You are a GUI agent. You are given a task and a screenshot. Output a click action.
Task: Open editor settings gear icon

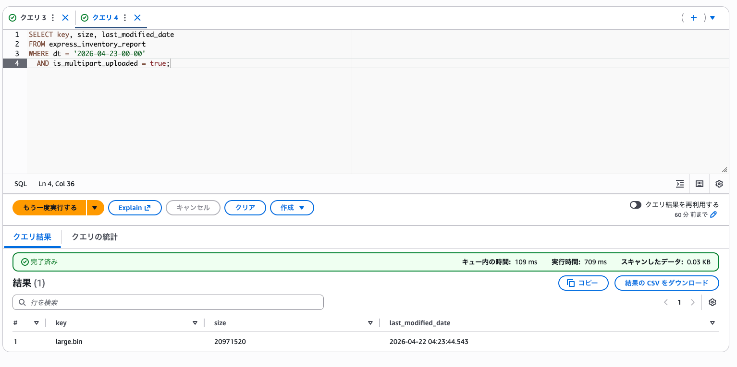(719, 184)
